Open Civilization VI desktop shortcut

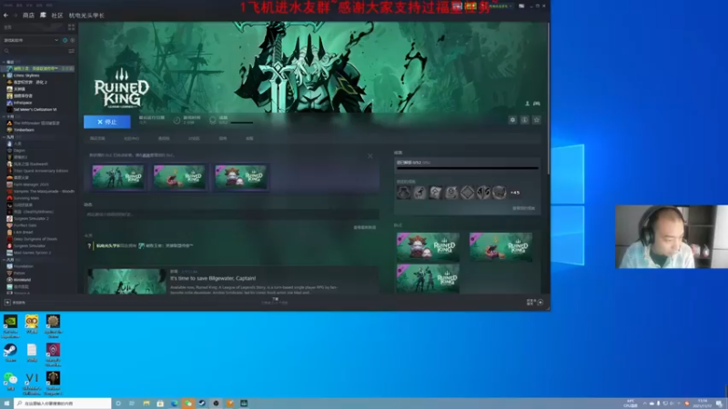pos(32,384)
